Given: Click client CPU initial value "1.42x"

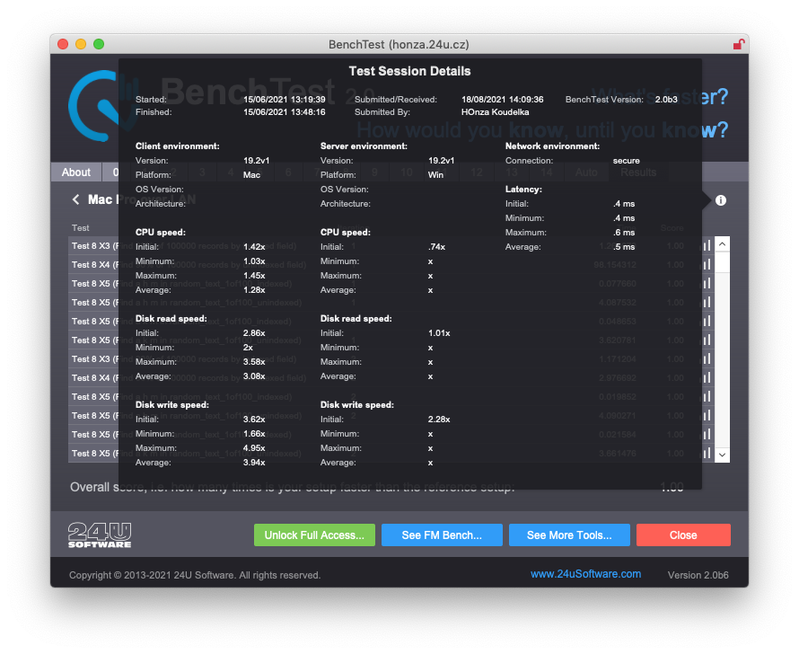Looking at the screenshot, I should 254,247.
